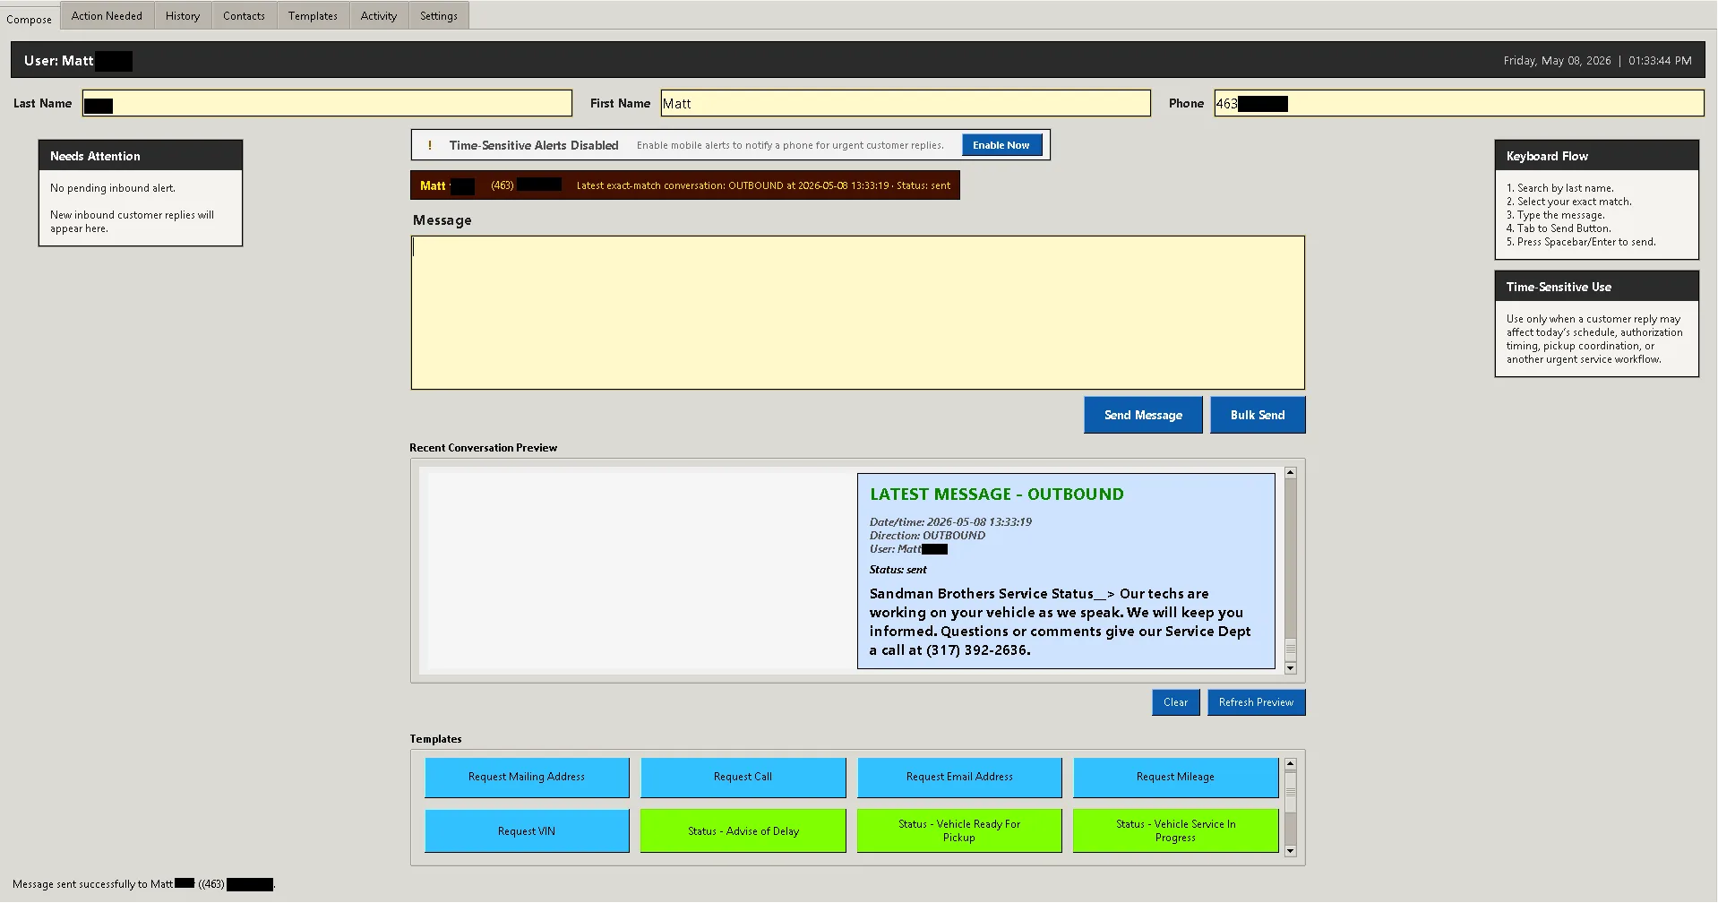Screen dimensions: 1718x903
Task: Click the 'Status: sent' line in preview
Action: (898, 570)
